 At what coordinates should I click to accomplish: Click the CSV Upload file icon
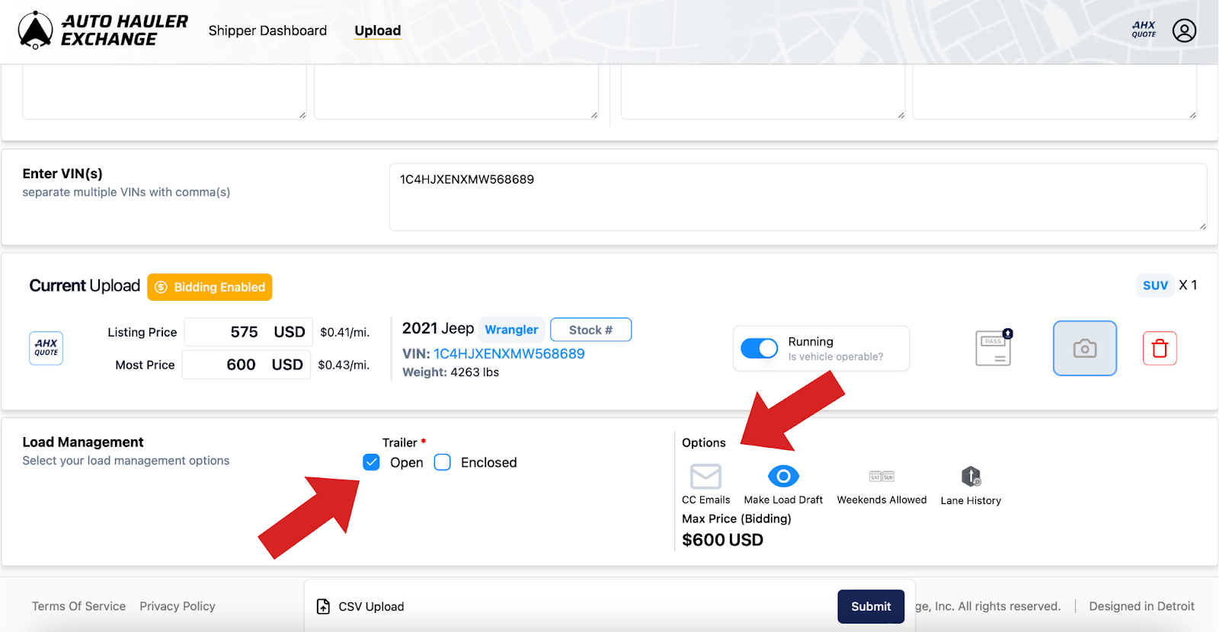[x=323, y=606]
